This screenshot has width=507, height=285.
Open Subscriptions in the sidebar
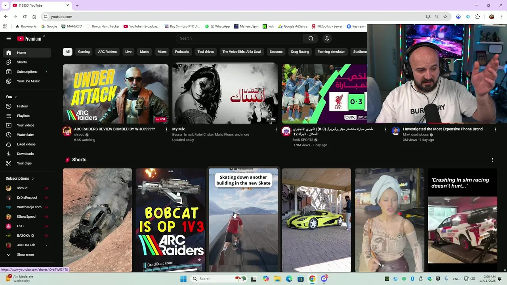[27, 72]
